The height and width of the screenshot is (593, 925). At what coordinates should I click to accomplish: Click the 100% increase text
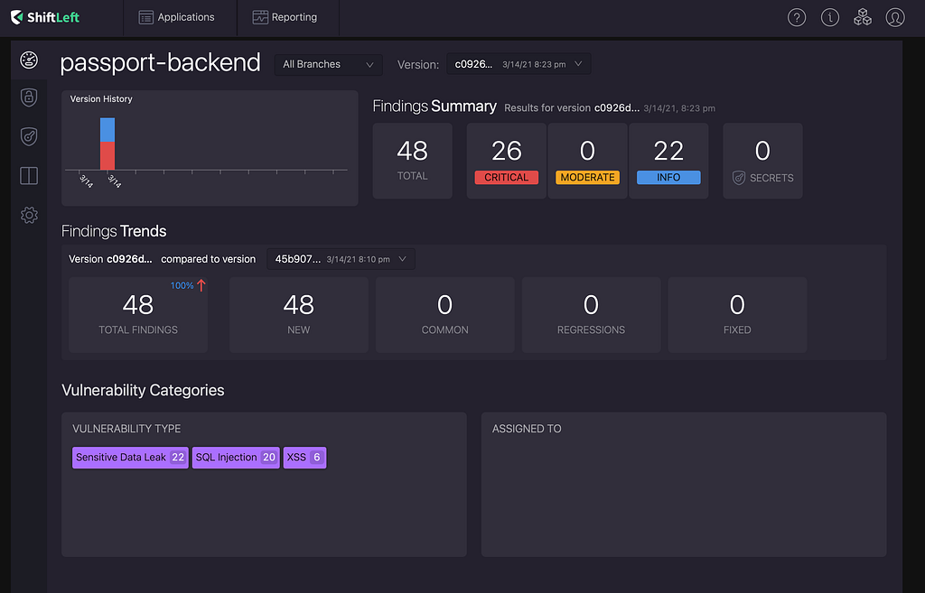tap(182, 286)
